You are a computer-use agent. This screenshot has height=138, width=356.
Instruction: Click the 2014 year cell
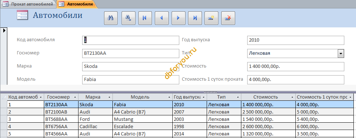(190, 134)
